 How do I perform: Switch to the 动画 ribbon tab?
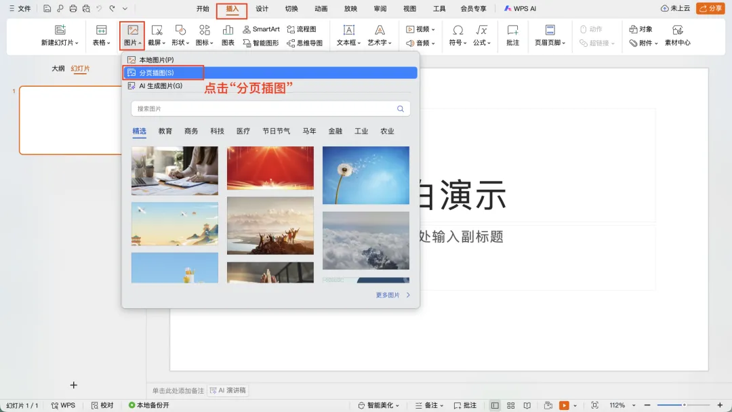pos(321,8)
